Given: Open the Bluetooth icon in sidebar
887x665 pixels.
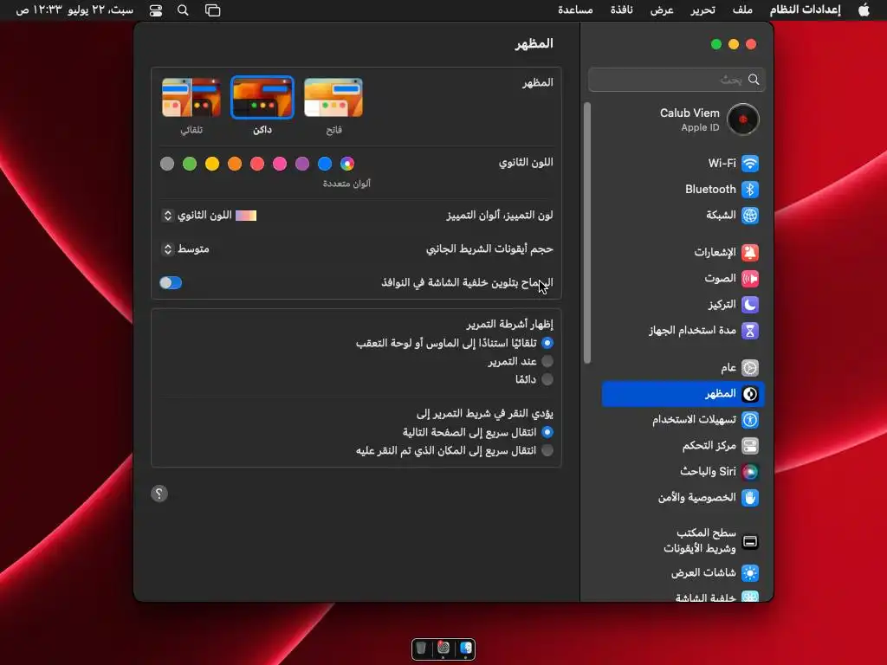Looking at the screenshot, I should [749, 190].
